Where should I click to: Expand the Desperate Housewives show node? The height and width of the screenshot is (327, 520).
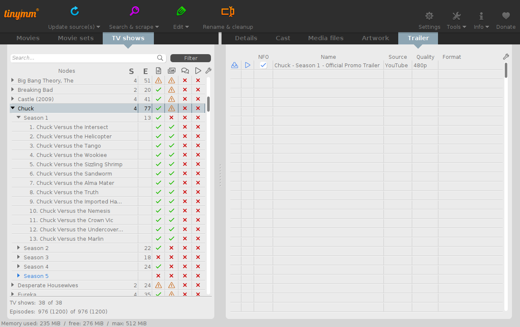tap(13, 285)
